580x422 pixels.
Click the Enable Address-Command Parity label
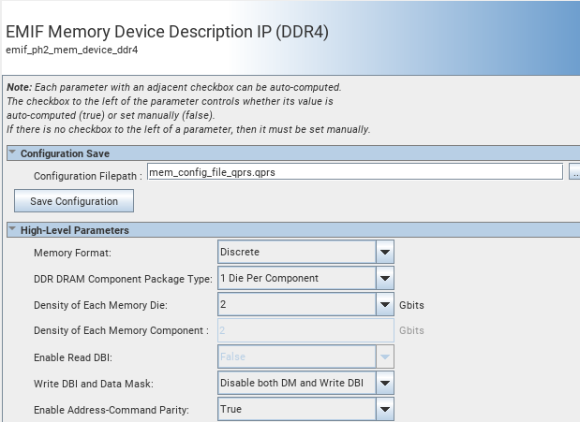point(111,410)
